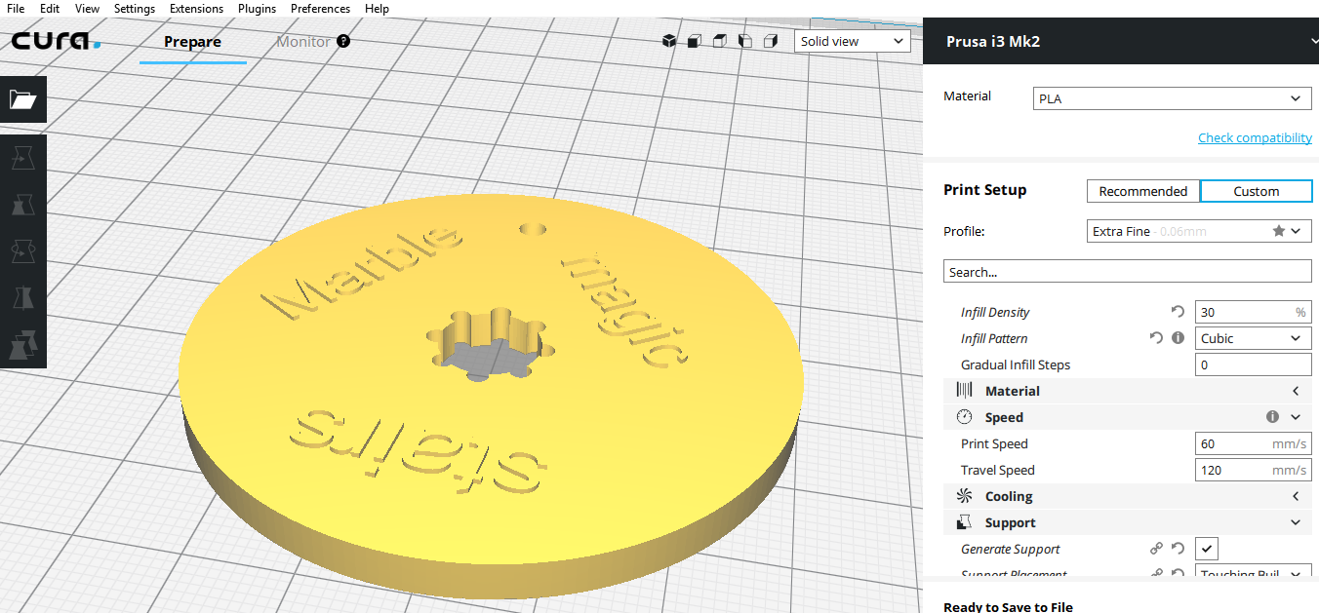Switch to top camera view icon
Image resolution: width=1319 pixels, height=613 pixels.
[720, 41]
